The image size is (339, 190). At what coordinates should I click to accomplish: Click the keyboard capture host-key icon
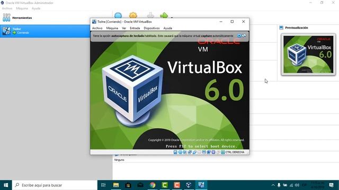click(x=223, y=153)
